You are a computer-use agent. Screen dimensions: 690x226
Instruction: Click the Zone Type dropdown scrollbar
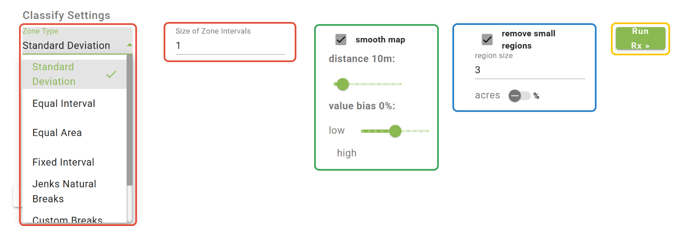[129, 123]
